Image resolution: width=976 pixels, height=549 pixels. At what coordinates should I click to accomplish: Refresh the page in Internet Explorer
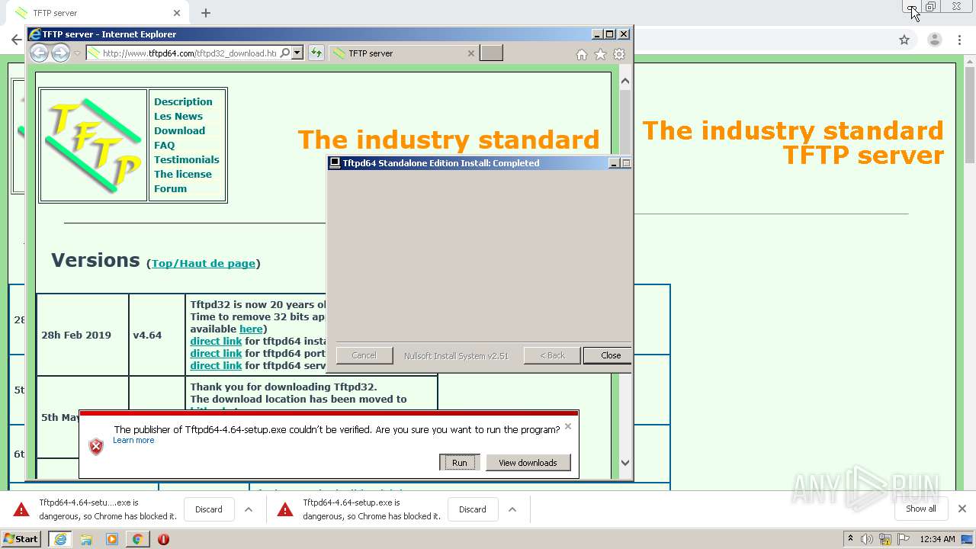coord(316,53)
